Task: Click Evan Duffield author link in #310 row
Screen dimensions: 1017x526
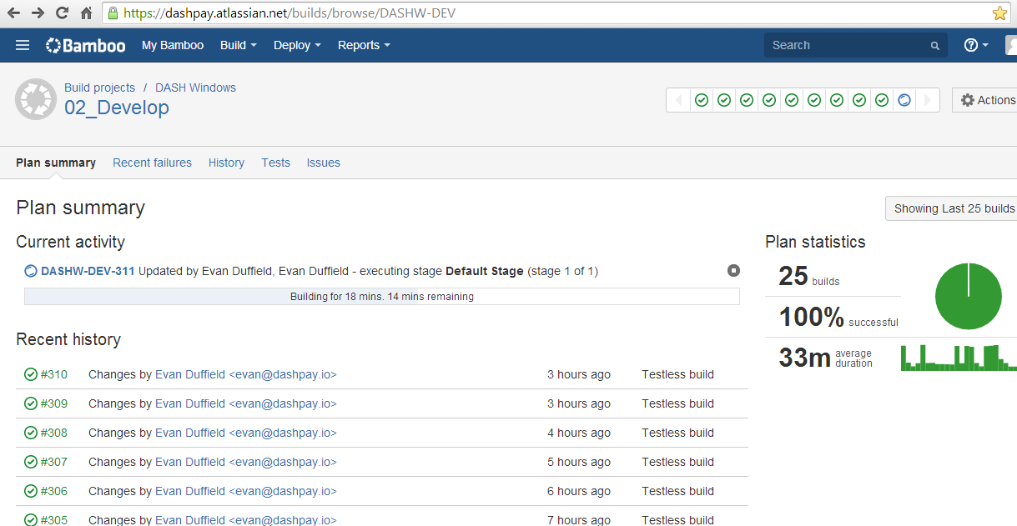Action: (x=246, y=374)
